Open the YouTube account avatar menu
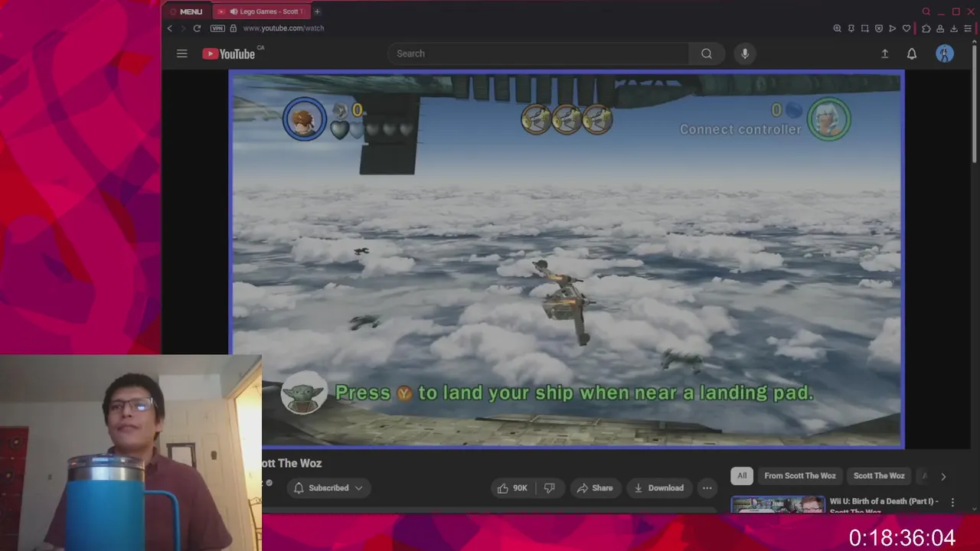The height and width of the screenshot is (551, 980). click(x=945, y=54)
